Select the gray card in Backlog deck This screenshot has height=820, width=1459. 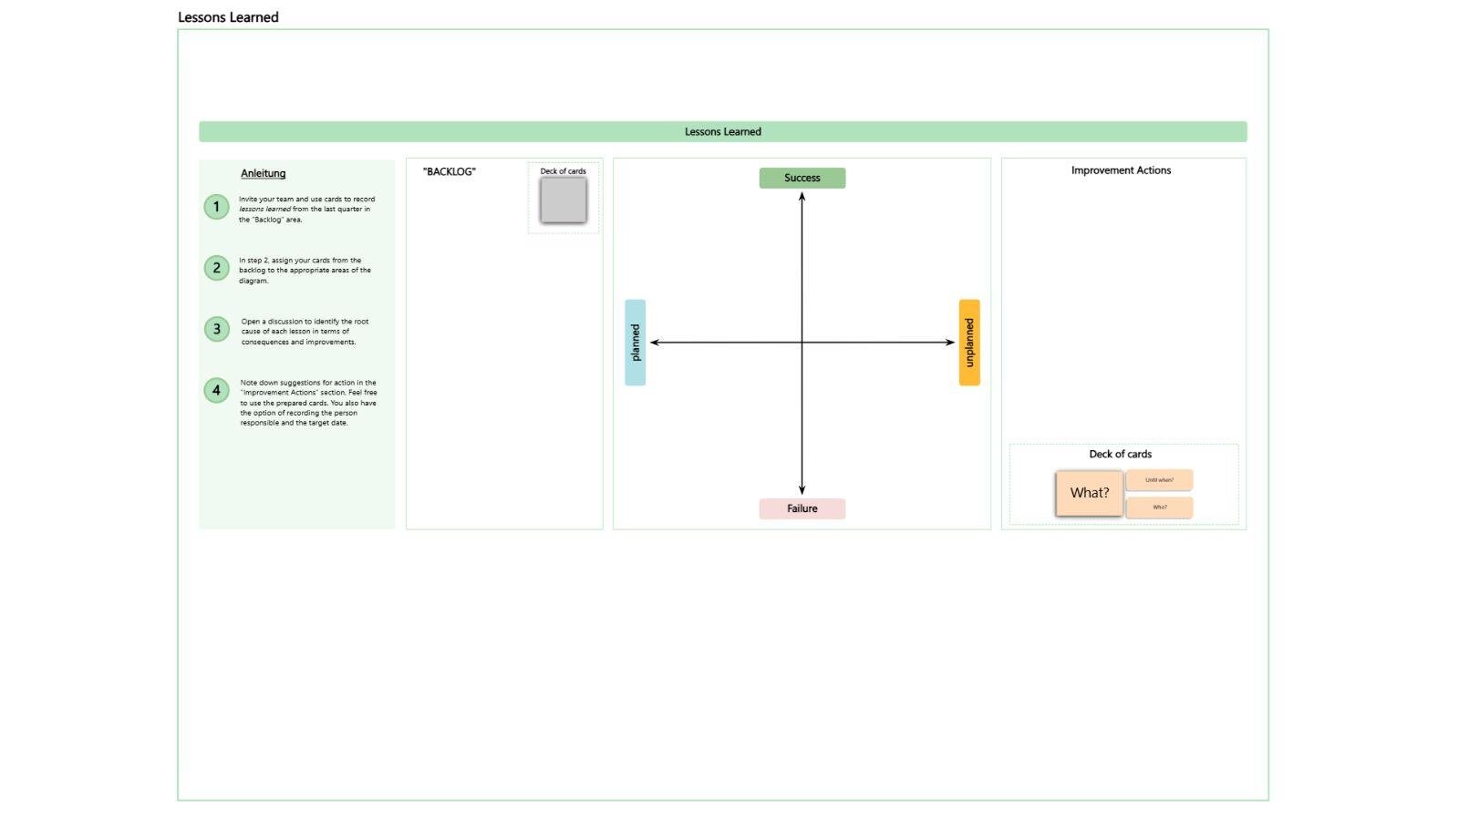tap(563, 200)
